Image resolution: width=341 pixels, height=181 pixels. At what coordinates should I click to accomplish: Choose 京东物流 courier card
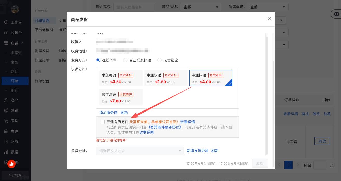[119, 78]
